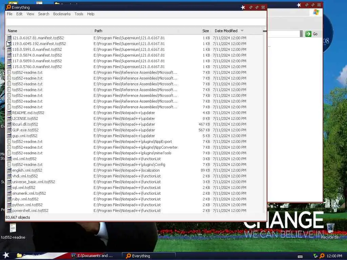This screenshot has height=260, width=347.
Task: Open the Search menu
Action: [x=44, y=14]
